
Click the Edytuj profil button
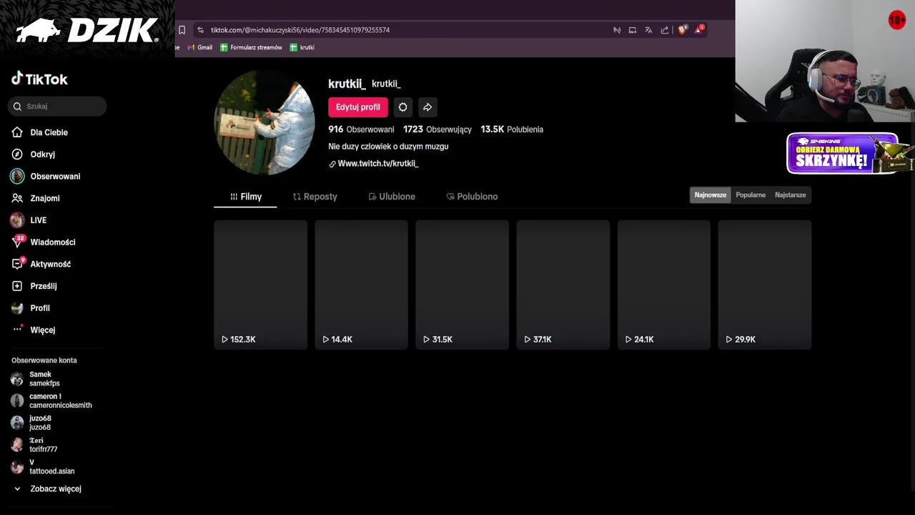tap(358, 107)
